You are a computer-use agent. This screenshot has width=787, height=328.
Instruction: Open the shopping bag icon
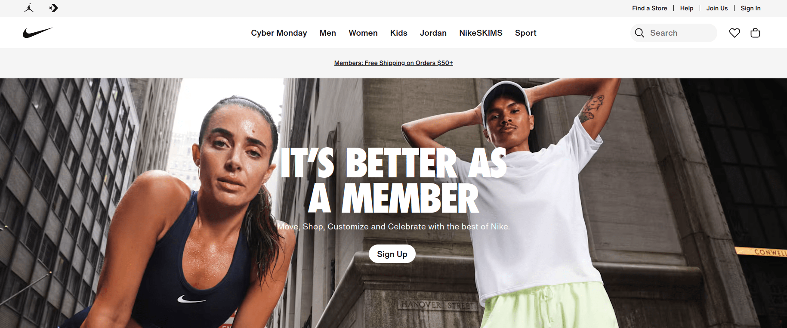pyautogui.click(x=755, y=33)
